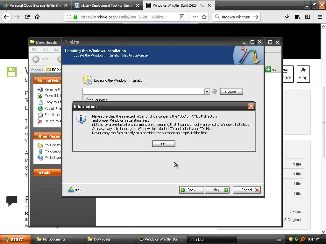Click archive.org green floppy software icon
Image resolution: width=326 pixels, height=244 pixels.
[12, 71]
